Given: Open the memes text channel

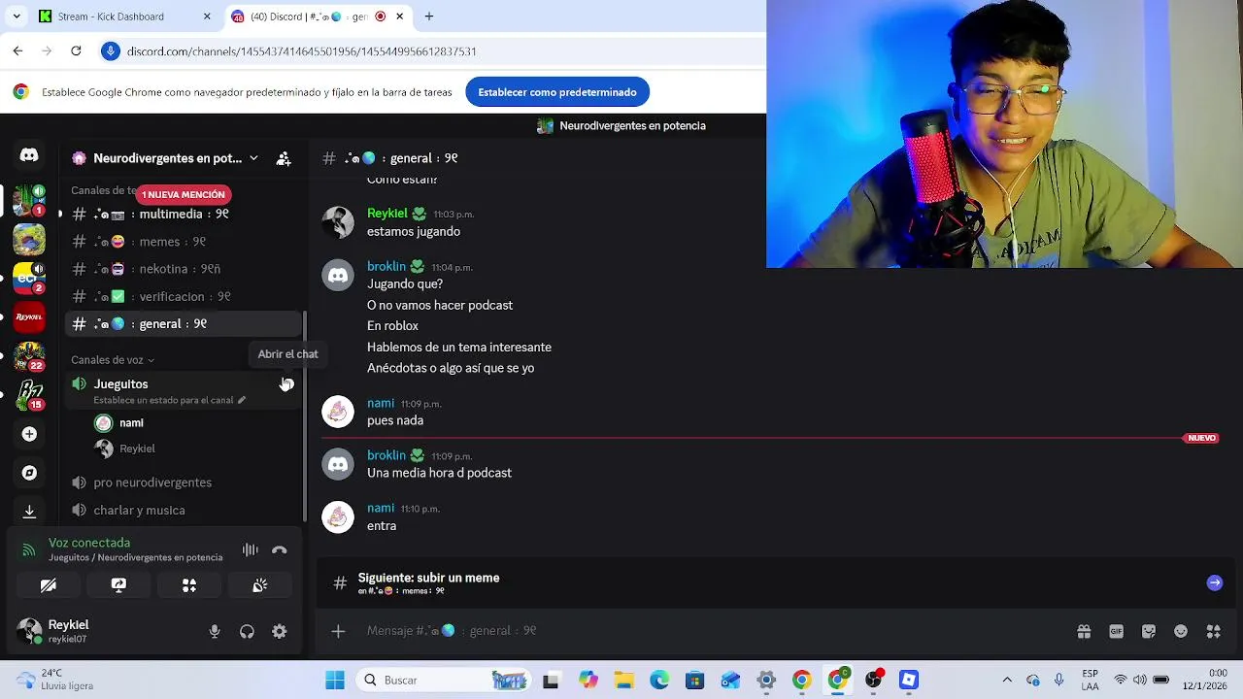Looking at the screenshot, I should (183, 242).
